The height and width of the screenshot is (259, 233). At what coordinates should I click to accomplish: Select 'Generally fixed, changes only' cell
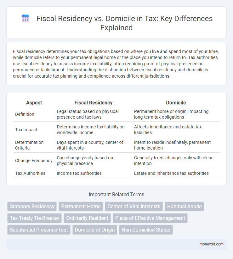point(176,161)
